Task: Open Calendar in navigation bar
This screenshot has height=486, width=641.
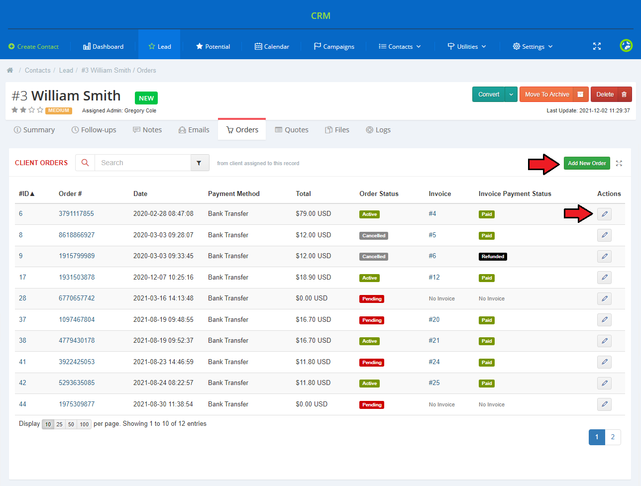Action: coord(272,46)
